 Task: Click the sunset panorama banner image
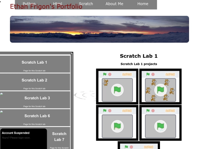click(99, 29)
